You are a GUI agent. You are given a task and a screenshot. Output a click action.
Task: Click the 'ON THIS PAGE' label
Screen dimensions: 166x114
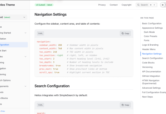point(147,18)
